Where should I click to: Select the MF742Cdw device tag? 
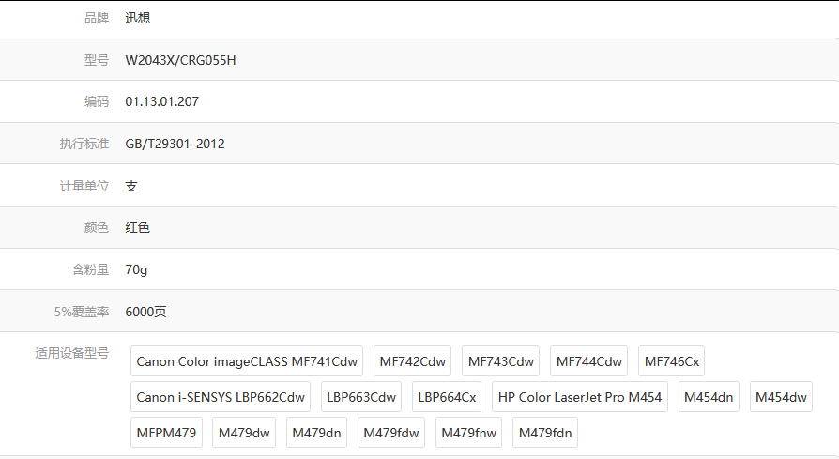[412, 361]
